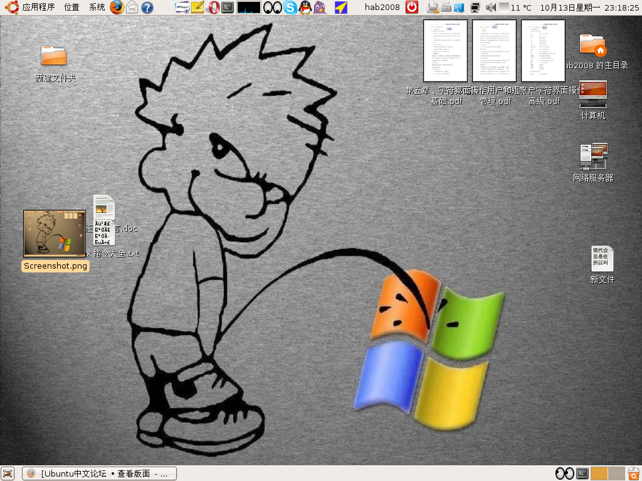Launch Firefox from the top panel
This screenshot has width=642, height=481.
(117, 7)
